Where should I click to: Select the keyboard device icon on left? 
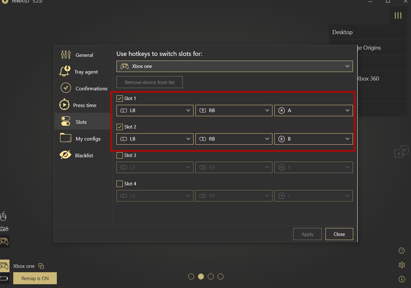(x=4, y=229)
